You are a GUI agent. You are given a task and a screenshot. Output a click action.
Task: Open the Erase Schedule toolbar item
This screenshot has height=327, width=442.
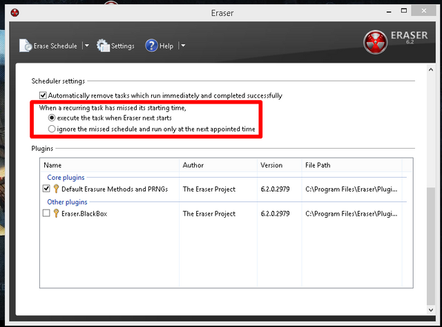click(48, 46)
